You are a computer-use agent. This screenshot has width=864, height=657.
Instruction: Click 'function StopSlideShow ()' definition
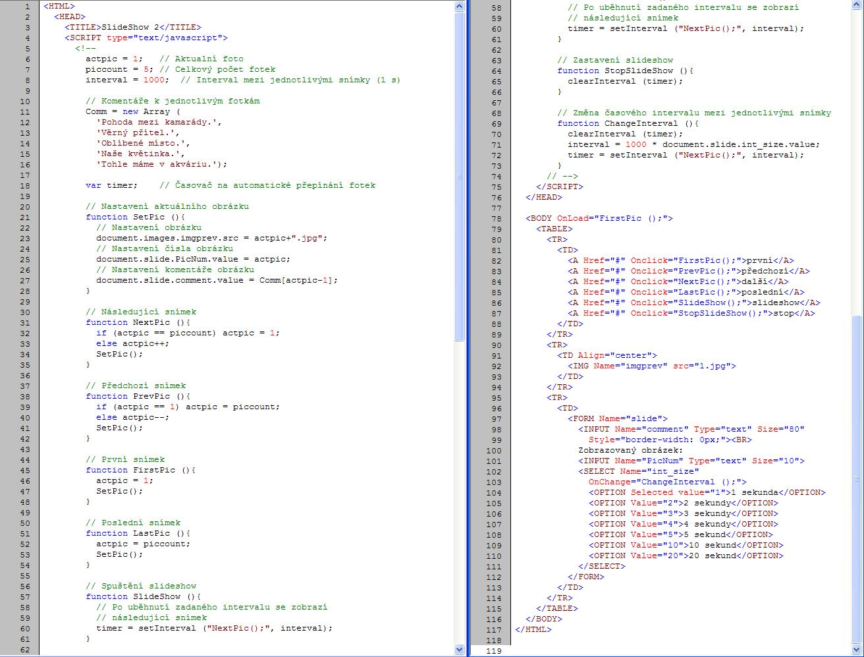(x=625, y=71)
